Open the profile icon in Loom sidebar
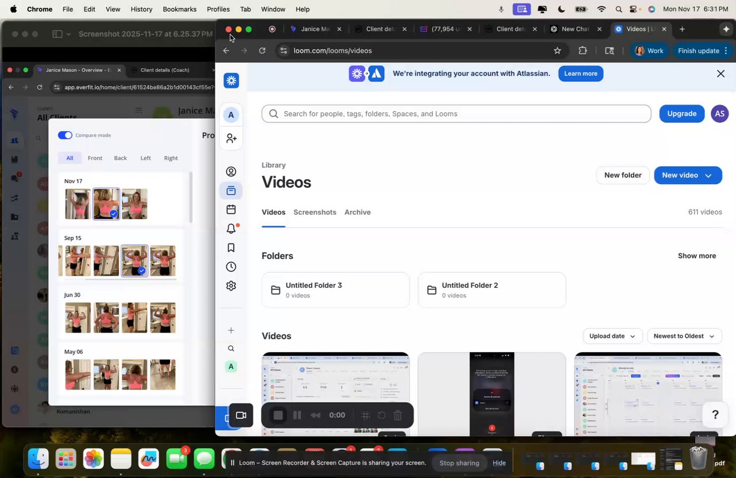This screenshot has height=478, width=736. click(231, 172)
